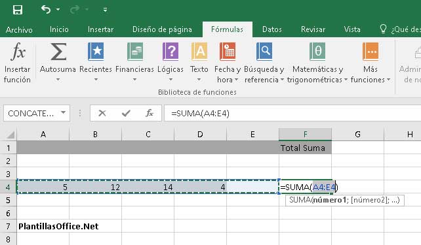Confirm the formula with the checkmark
The width and height of the screenshot is (421, 245).
(126, 114)
